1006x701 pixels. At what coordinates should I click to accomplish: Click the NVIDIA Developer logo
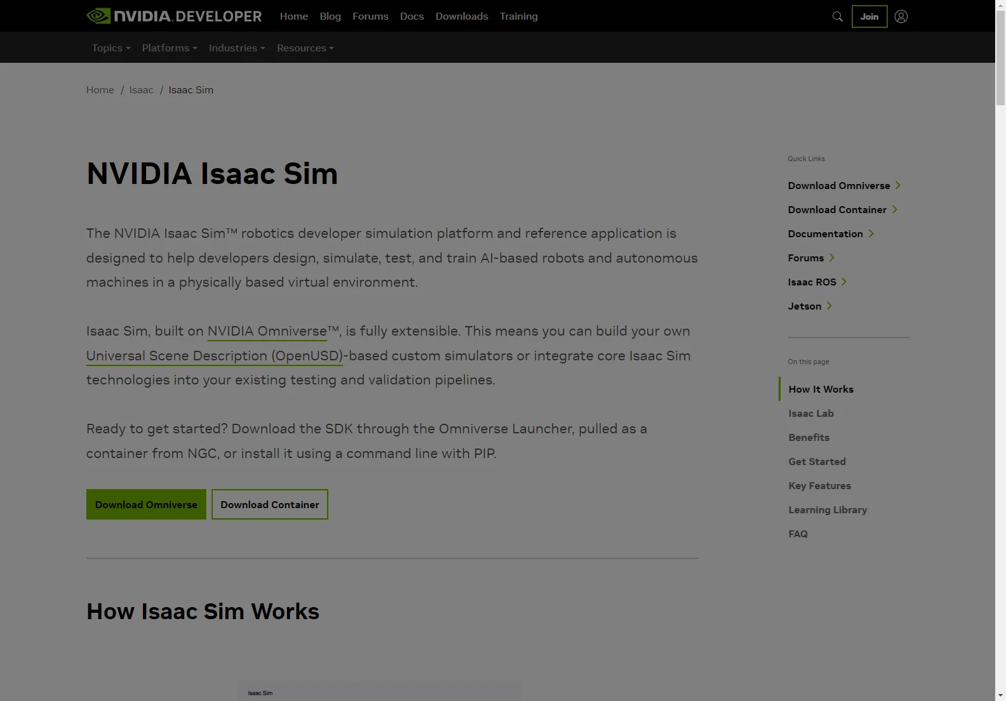[x=174, y=16]
